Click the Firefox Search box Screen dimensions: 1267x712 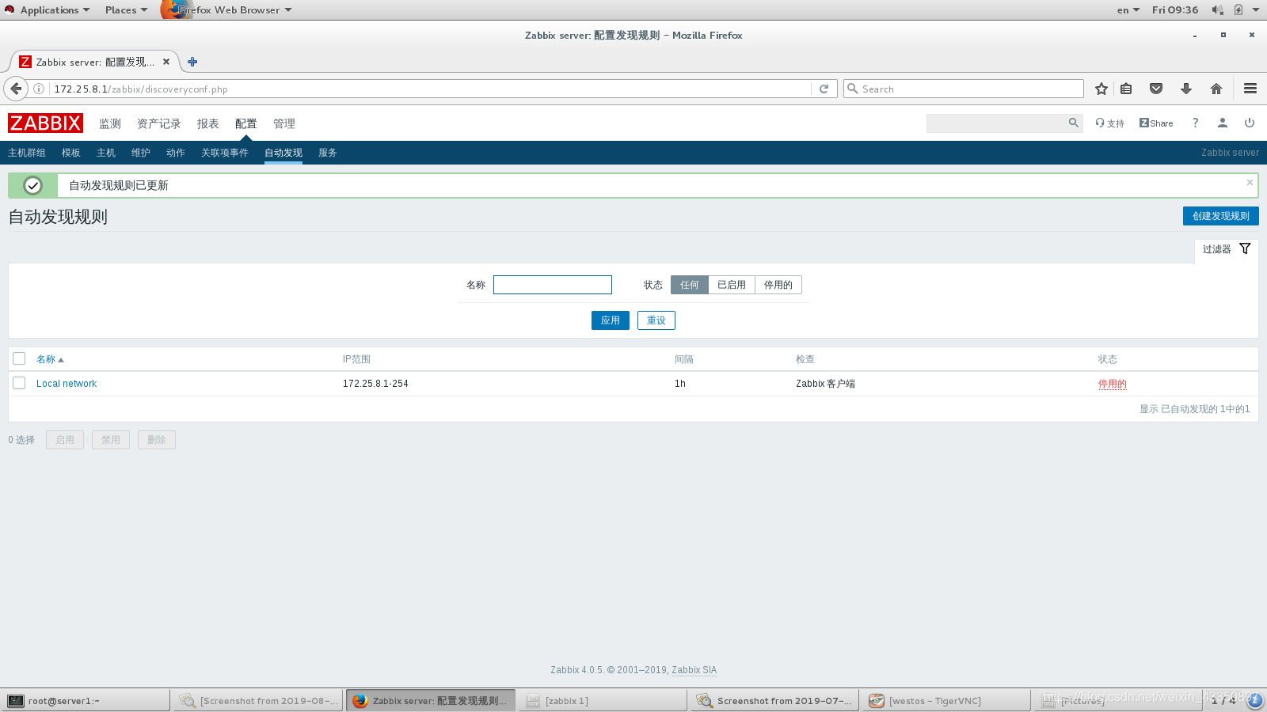point(964,89)
